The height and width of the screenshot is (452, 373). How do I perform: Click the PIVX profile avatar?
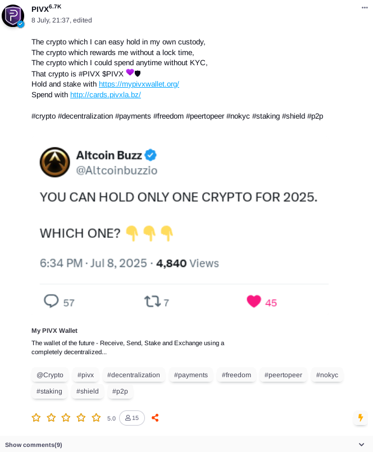[13, 16]
